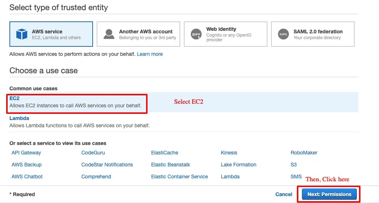Choose the Web identity entity card

(226, 34)
